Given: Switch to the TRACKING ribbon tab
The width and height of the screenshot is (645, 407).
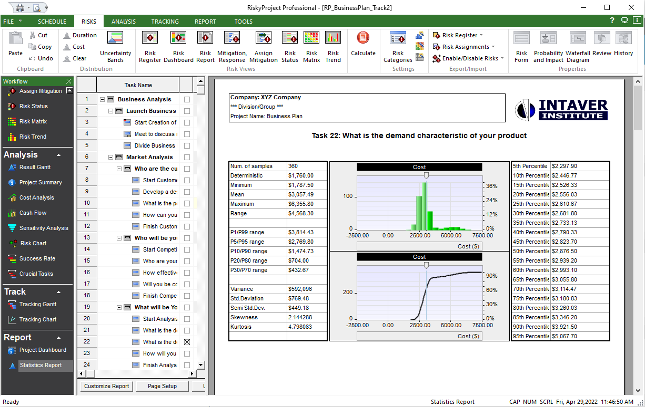Looking at the screenshot, I should coord(165,22).
